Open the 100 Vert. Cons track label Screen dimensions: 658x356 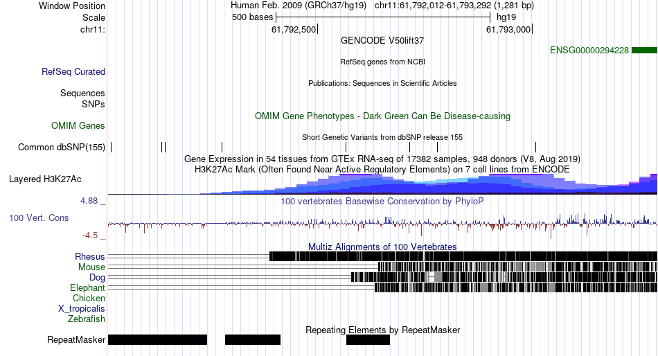tap(39, 218)
